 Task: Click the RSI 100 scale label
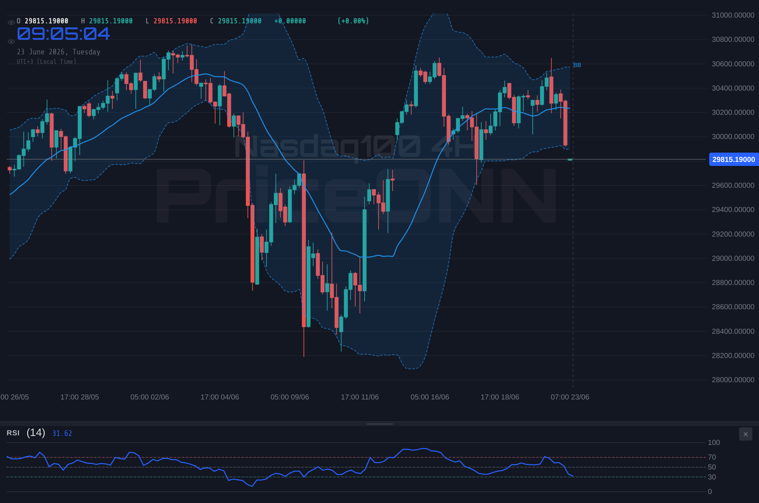pyautogui.click(x=714, y=443)
